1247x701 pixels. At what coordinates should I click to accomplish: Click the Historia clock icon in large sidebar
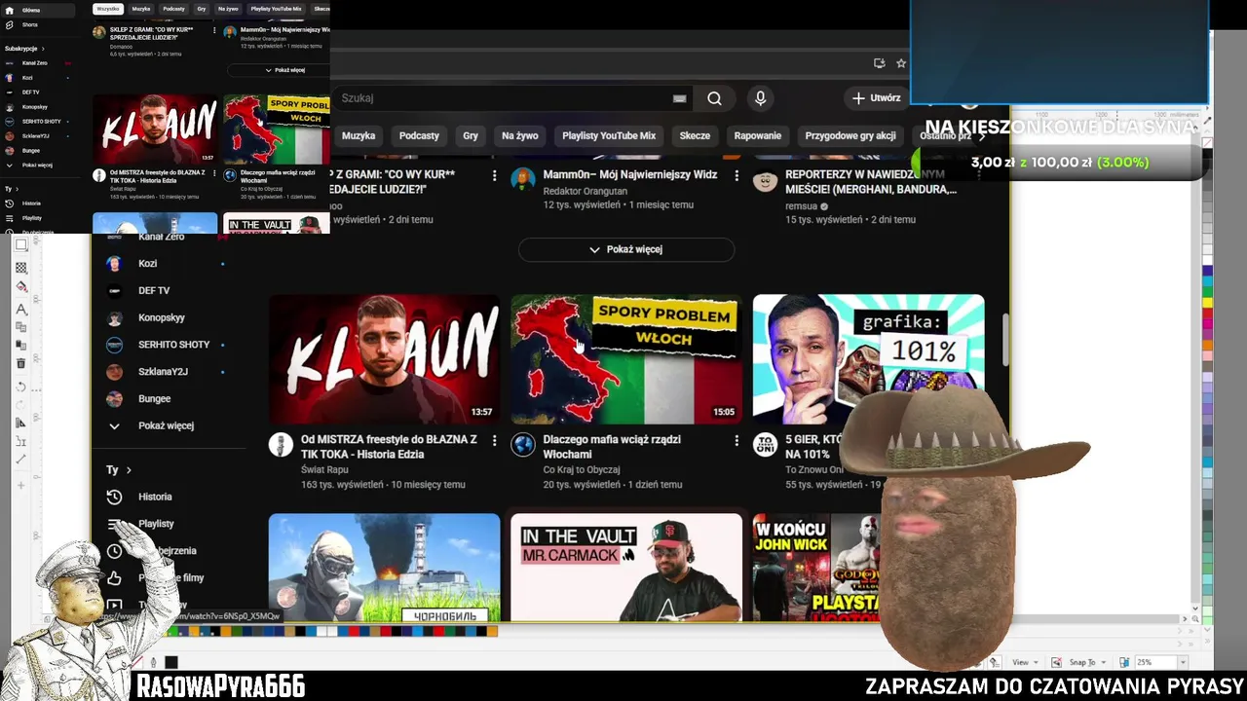pyautogui.click(x=114, y=497)
